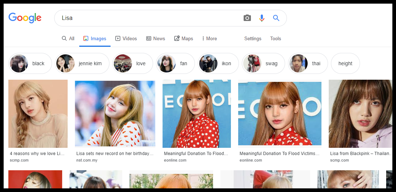Open the nst.com.my birthday record image
The image size is (396, 192).
(115, 113)
